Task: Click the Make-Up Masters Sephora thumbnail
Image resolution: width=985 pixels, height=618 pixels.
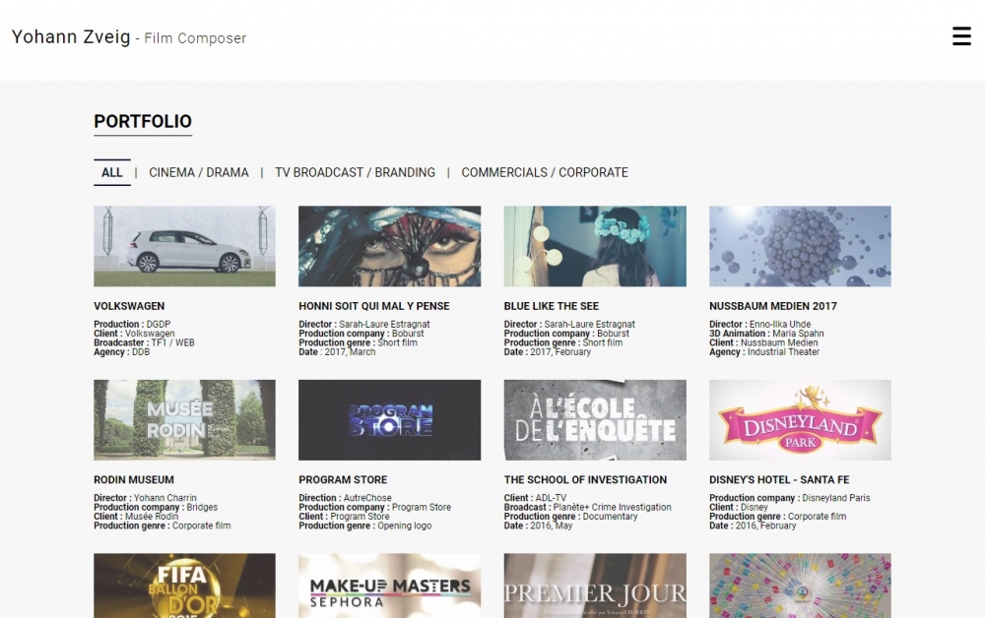Action: coord(389,586)
